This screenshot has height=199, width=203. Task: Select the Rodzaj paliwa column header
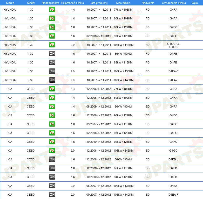(50, 3)
